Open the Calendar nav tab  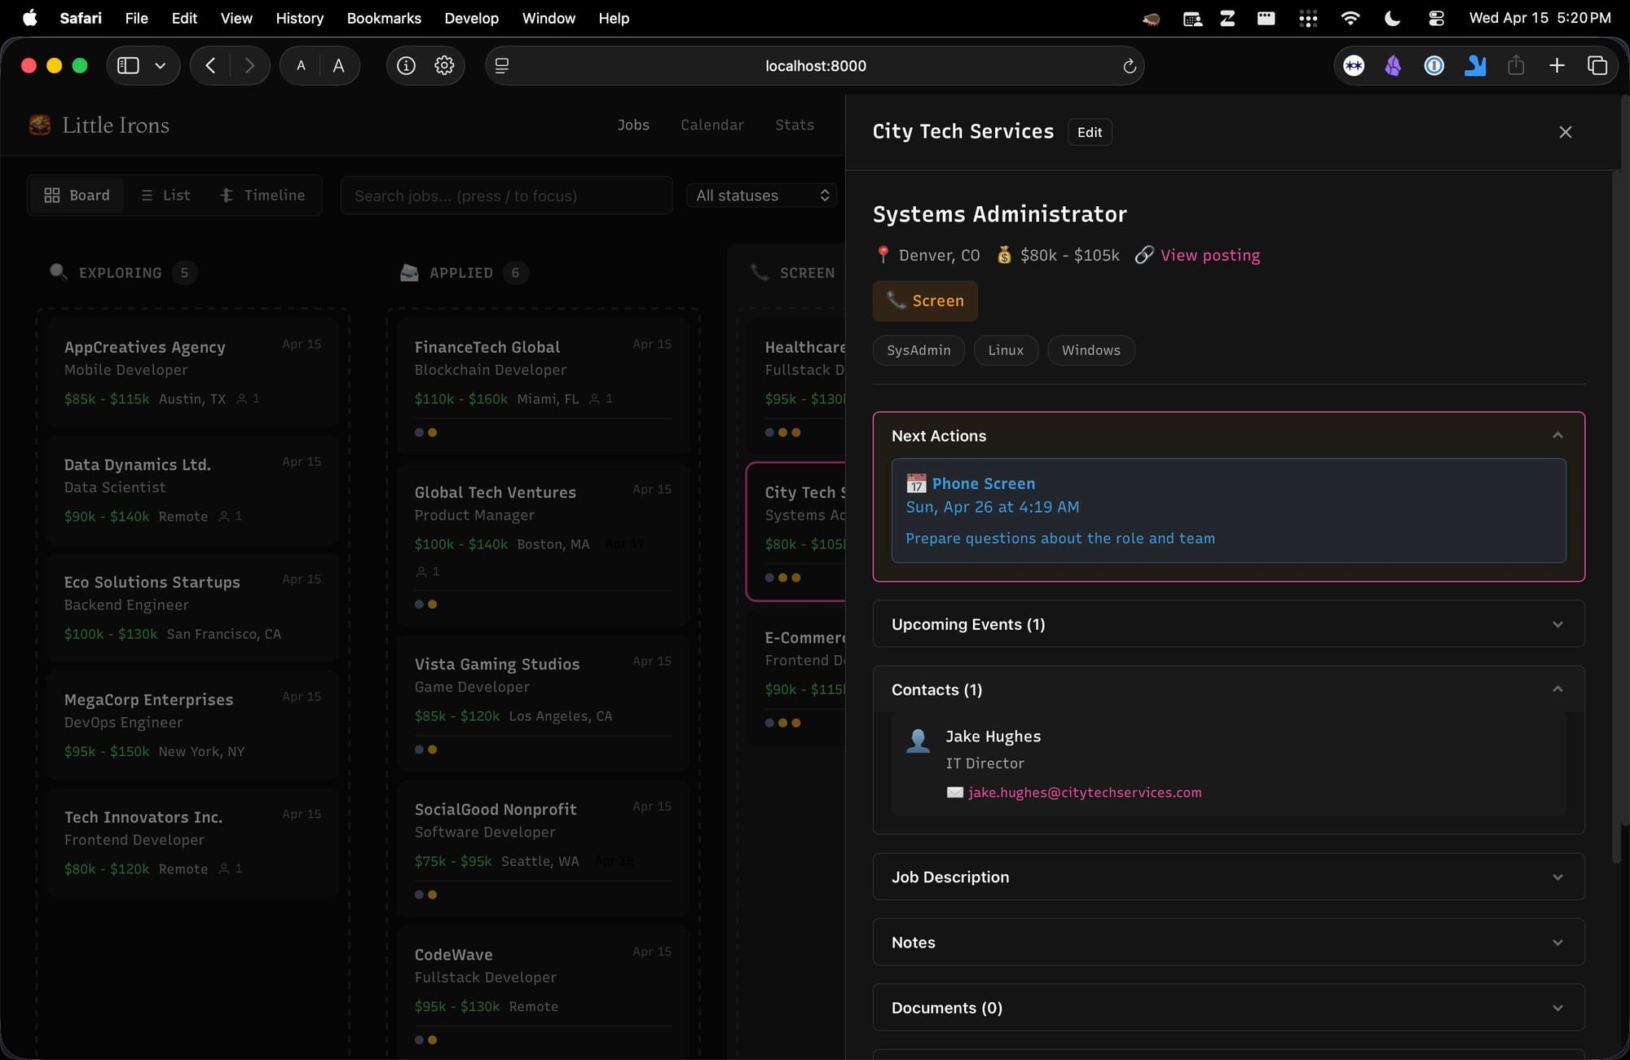(x=711, y=125)
